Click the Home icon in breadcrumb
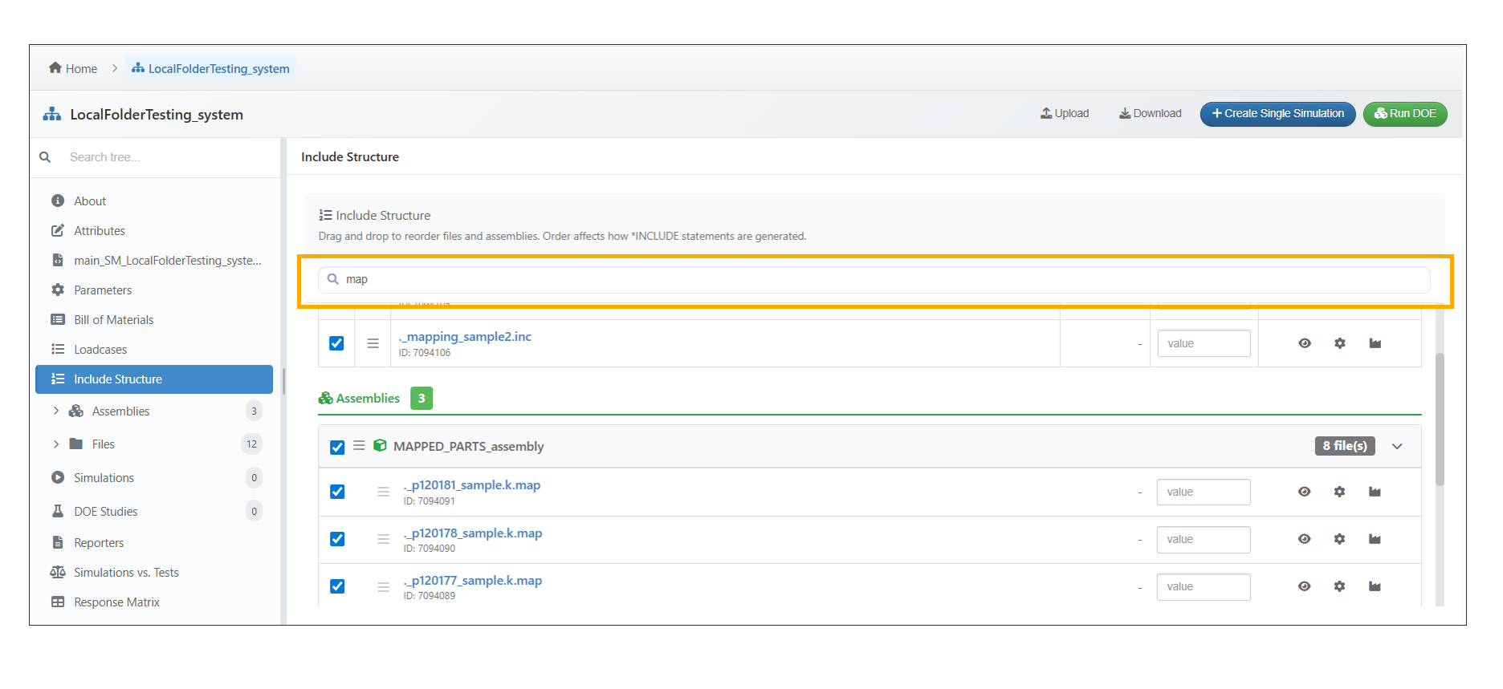 (x=55, y=68)
